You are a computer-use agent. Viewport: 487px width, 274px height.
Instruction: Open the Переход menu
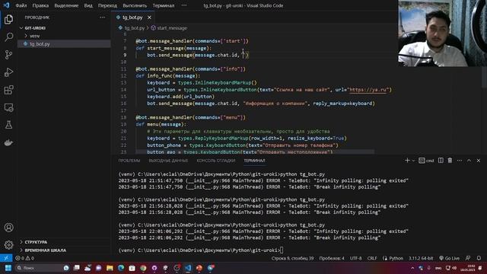click(x=107, y=5)
